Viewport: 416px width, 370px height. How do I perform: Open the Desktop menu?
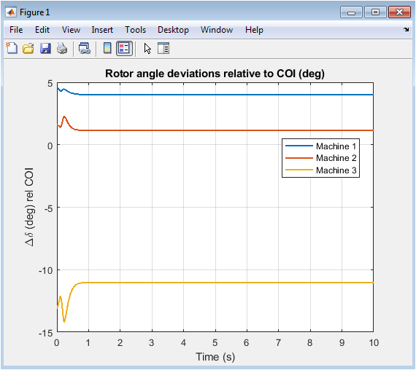(173, 30)
